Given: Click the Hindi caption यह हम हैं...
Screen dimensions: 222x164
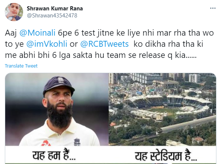Looking at the screenshot, I should pos(54,155).
